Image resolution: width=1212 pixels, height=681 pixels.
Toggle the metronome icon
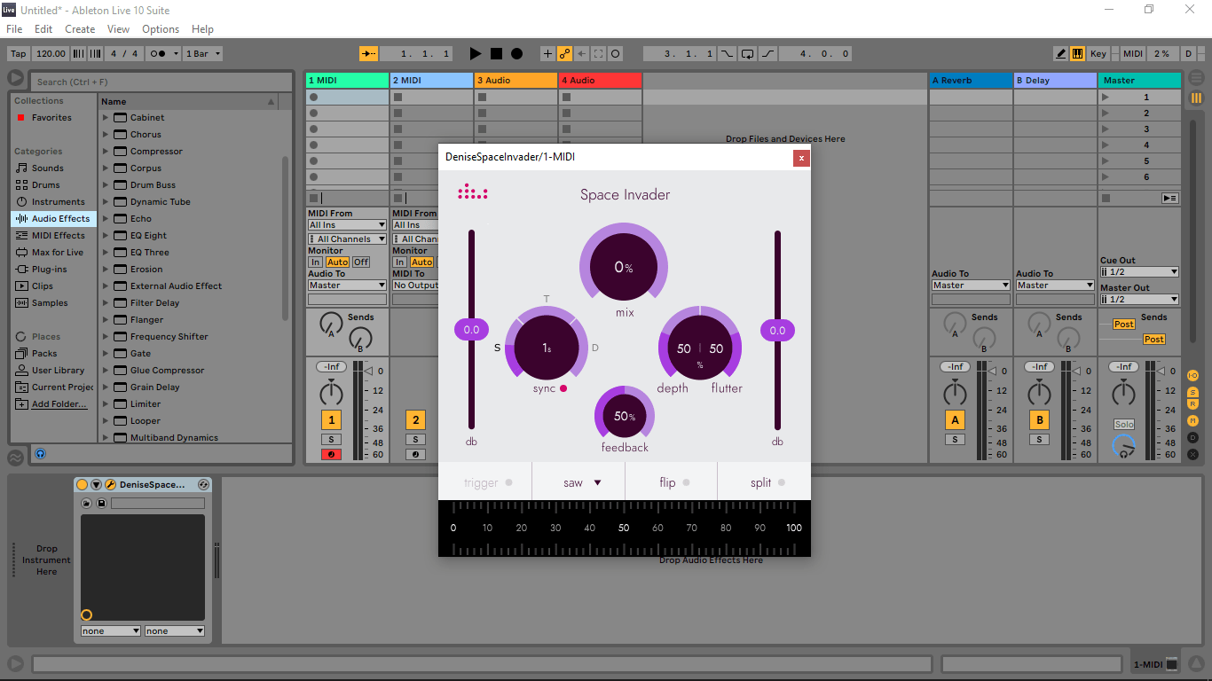point(163,54)
